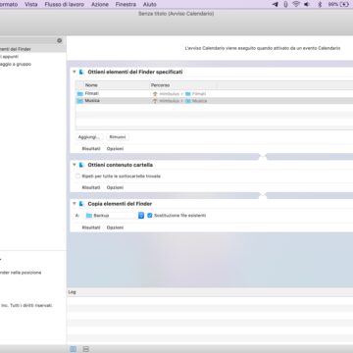Select the Filmati row in the list
This screenshot has width=353, height=353.
point(214,94)
